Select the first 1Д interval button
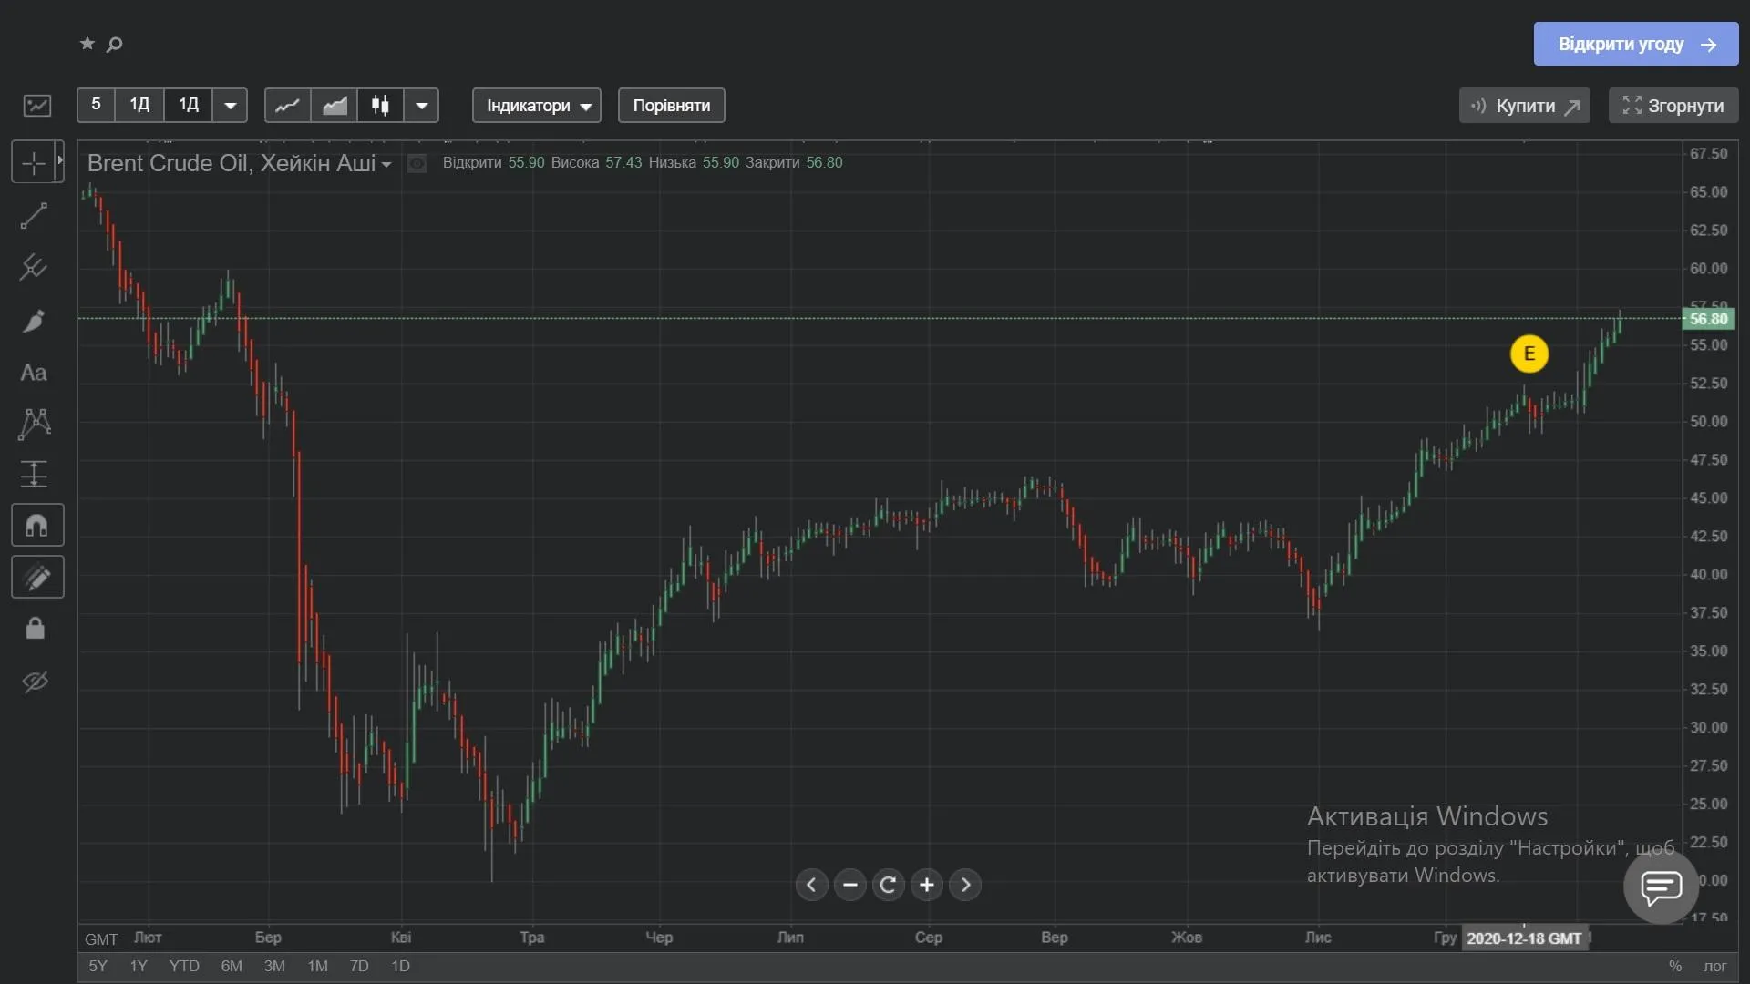1750x984 pixels. pyautogui.click(x=139, y=105)
